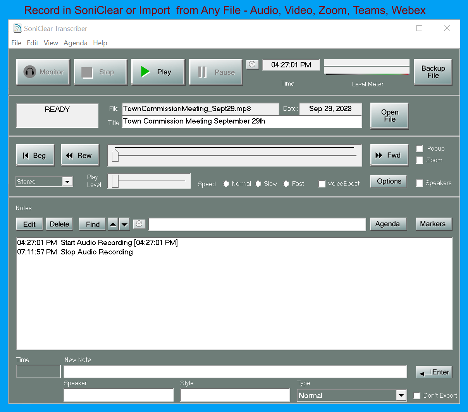468x412 pixels.
Task: Click the Play Level slider
Action: click(115, 181)
